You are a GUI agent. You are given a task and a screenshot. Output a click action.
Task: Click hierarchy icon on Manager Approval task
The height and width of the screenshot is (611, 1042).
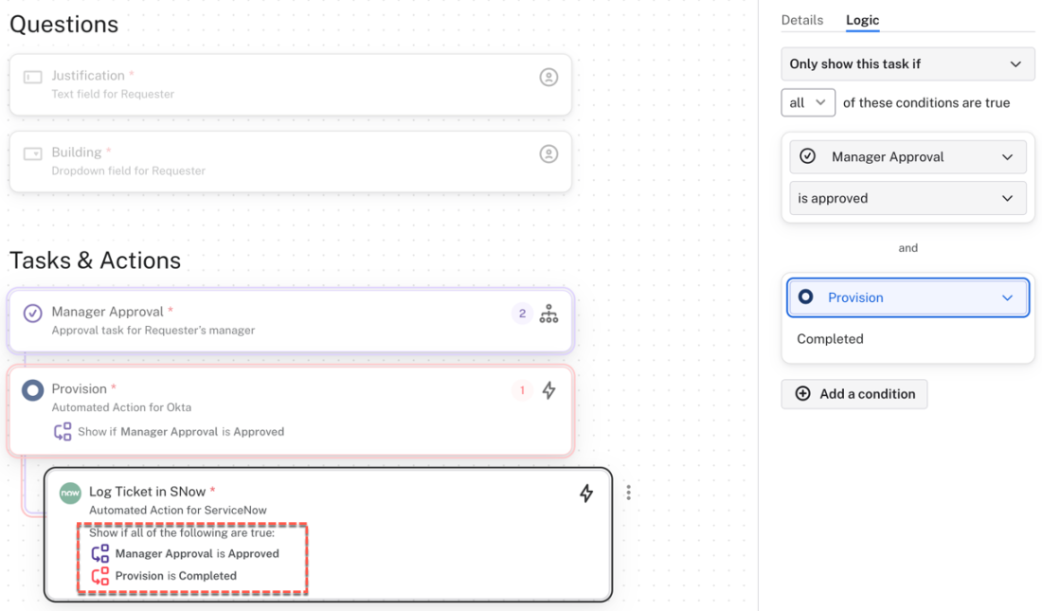click(x=548, y=314)
